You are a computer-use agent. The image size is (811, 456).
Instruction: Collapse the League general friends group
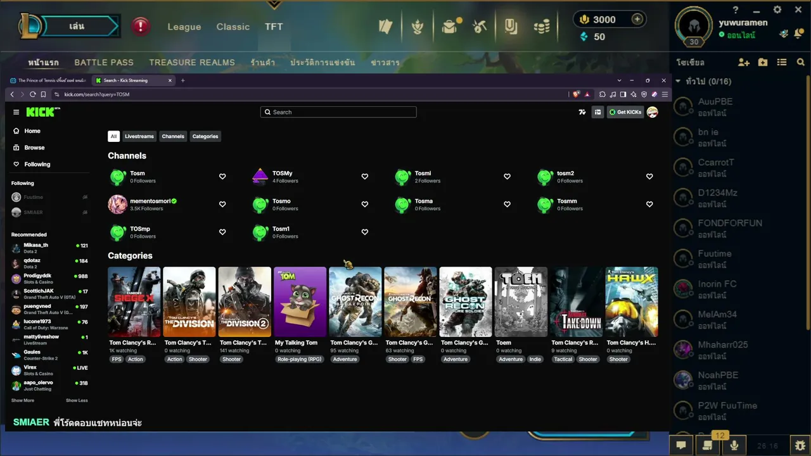click(x=678, y=81)
